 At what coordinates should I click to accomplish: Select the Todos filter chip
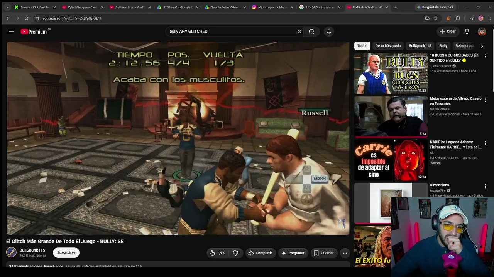pos(362,46)
